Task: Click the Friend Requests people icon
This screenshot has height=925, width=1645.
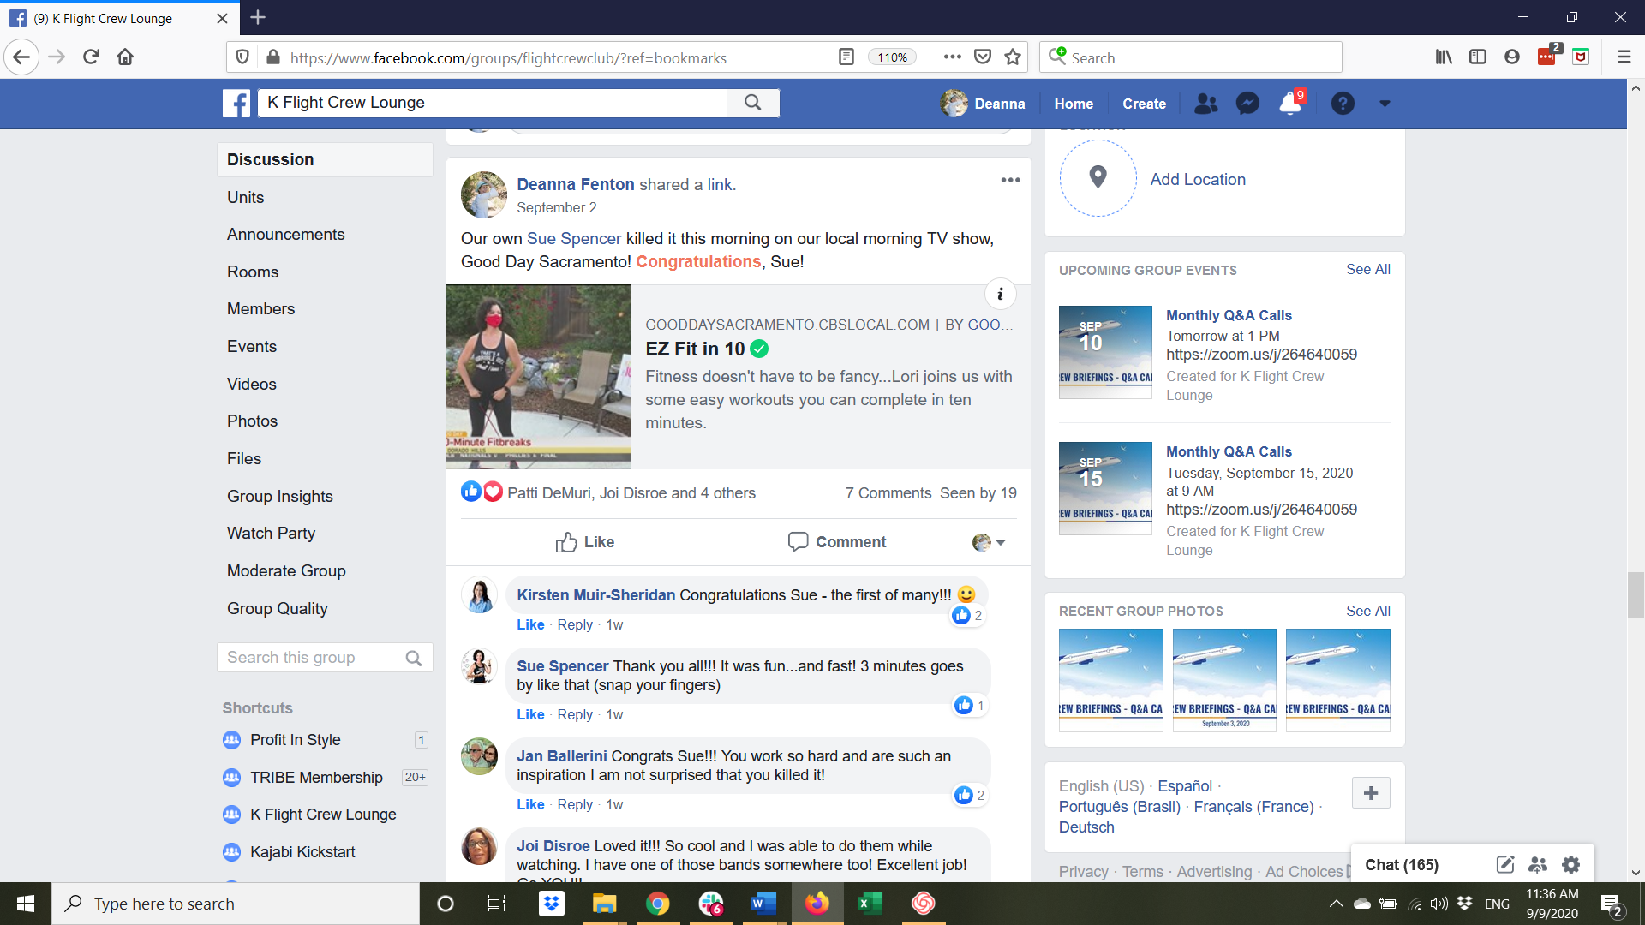Action: point(1205,104)
